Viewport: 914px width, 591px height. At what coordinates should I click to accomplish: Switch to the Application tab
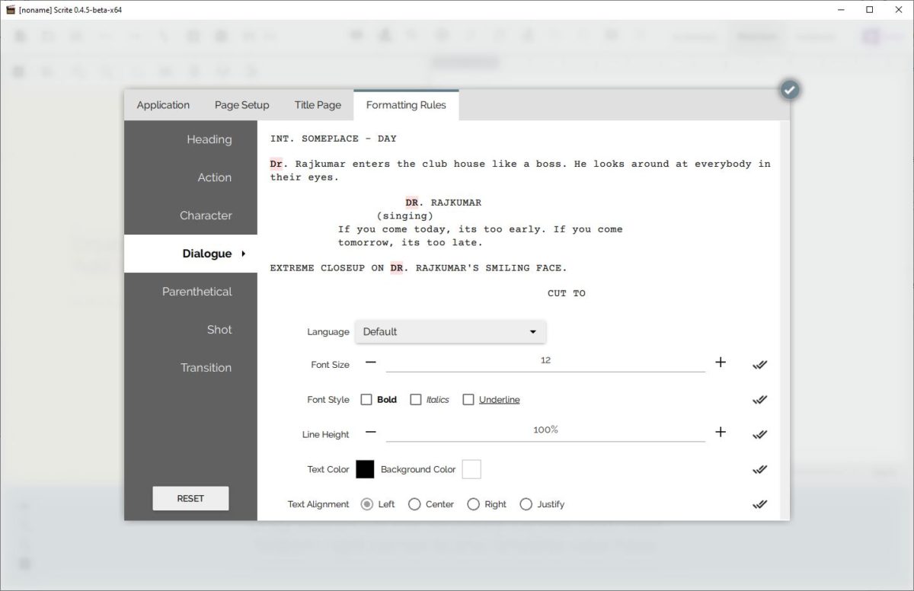pyautogui.click(x=163, y=105)
